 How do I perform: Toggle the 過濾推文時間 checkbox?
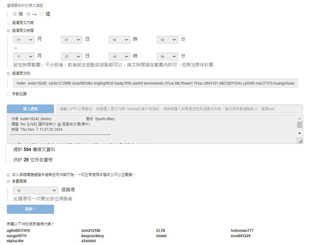click(8, 30)
